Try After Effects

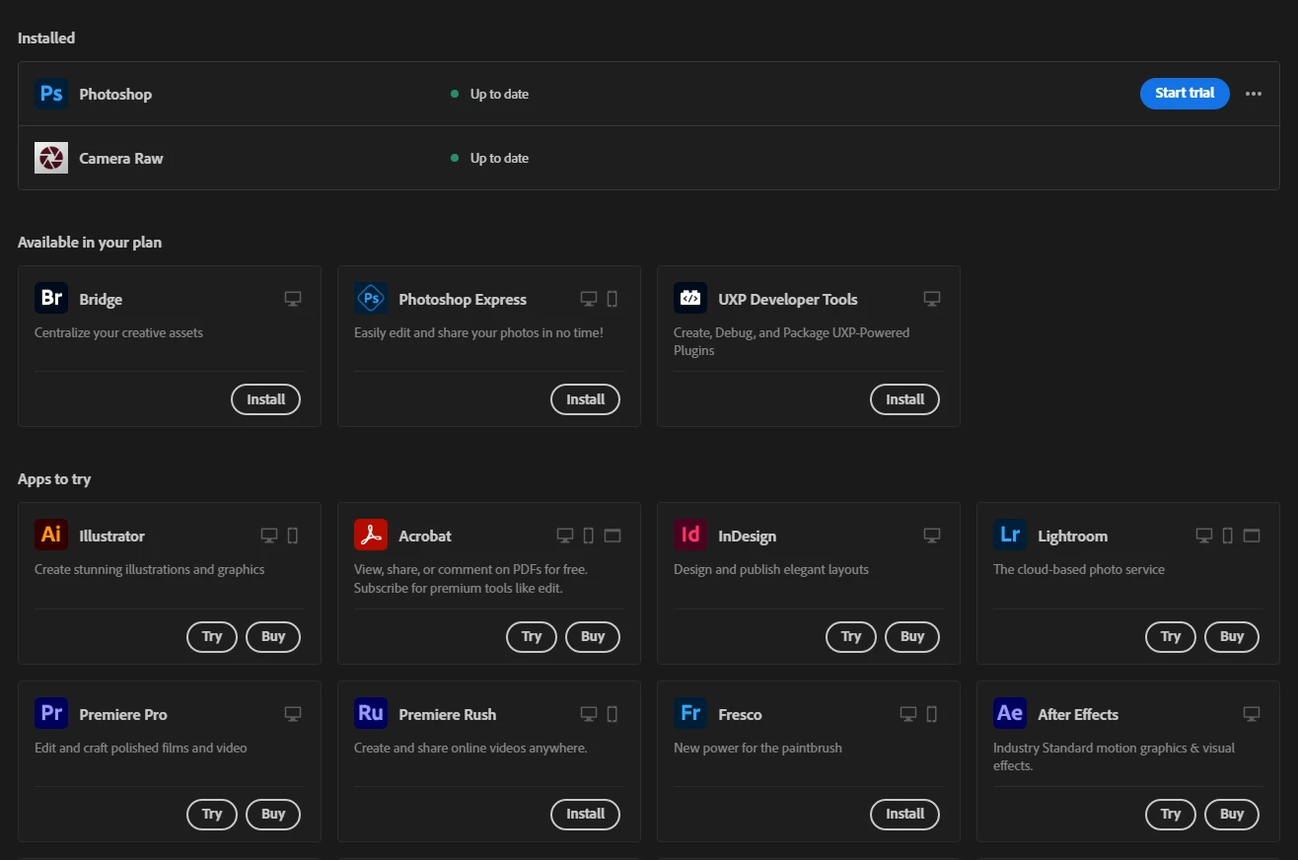click(1171, 814)
